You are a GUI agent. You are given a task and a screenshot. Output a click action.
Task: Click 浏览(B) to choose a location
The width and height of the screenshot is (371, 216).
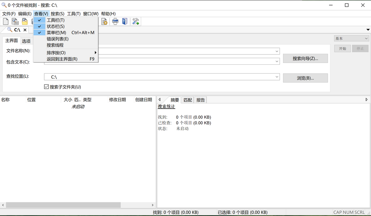coord(305,78)
